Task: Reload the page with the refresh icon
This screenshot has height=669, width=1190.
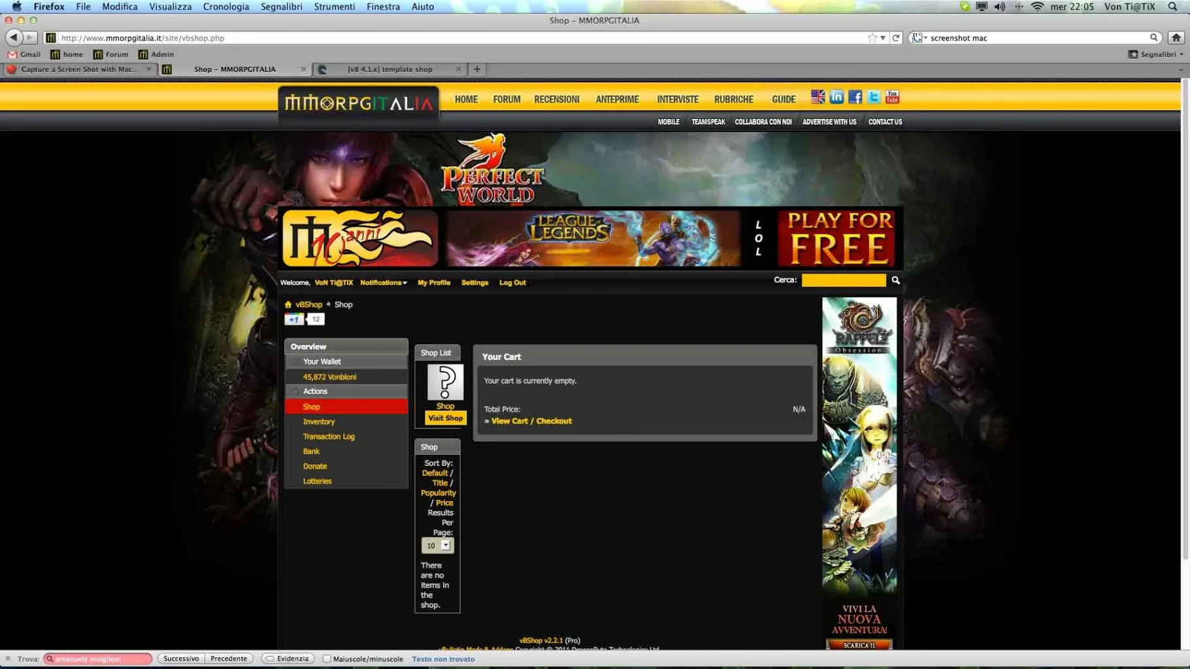Action: click(x=896, y=38)
